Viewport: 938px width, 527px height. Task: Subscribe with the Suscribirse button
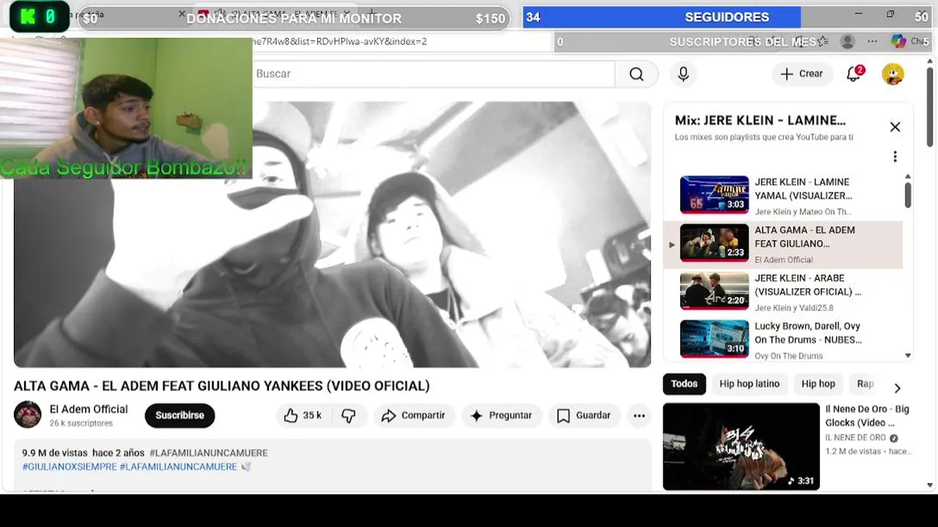pos(180,416)
